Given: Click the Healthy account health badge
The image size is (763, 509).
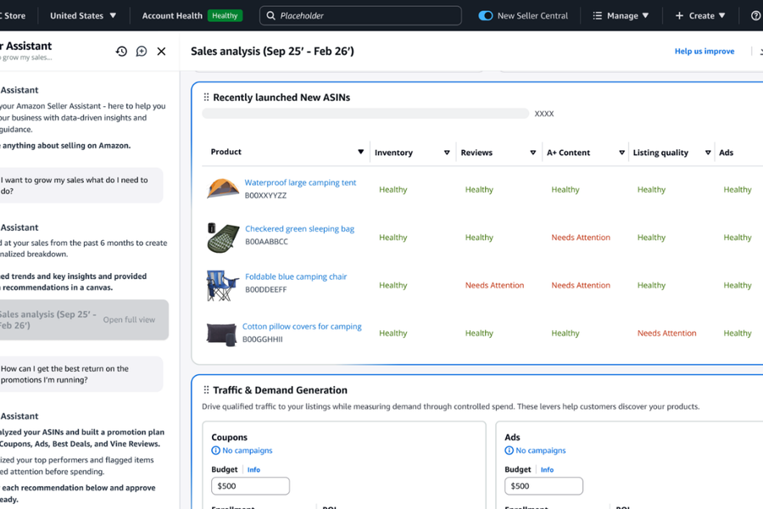Looking at the screenshot, I should [225, 15].
